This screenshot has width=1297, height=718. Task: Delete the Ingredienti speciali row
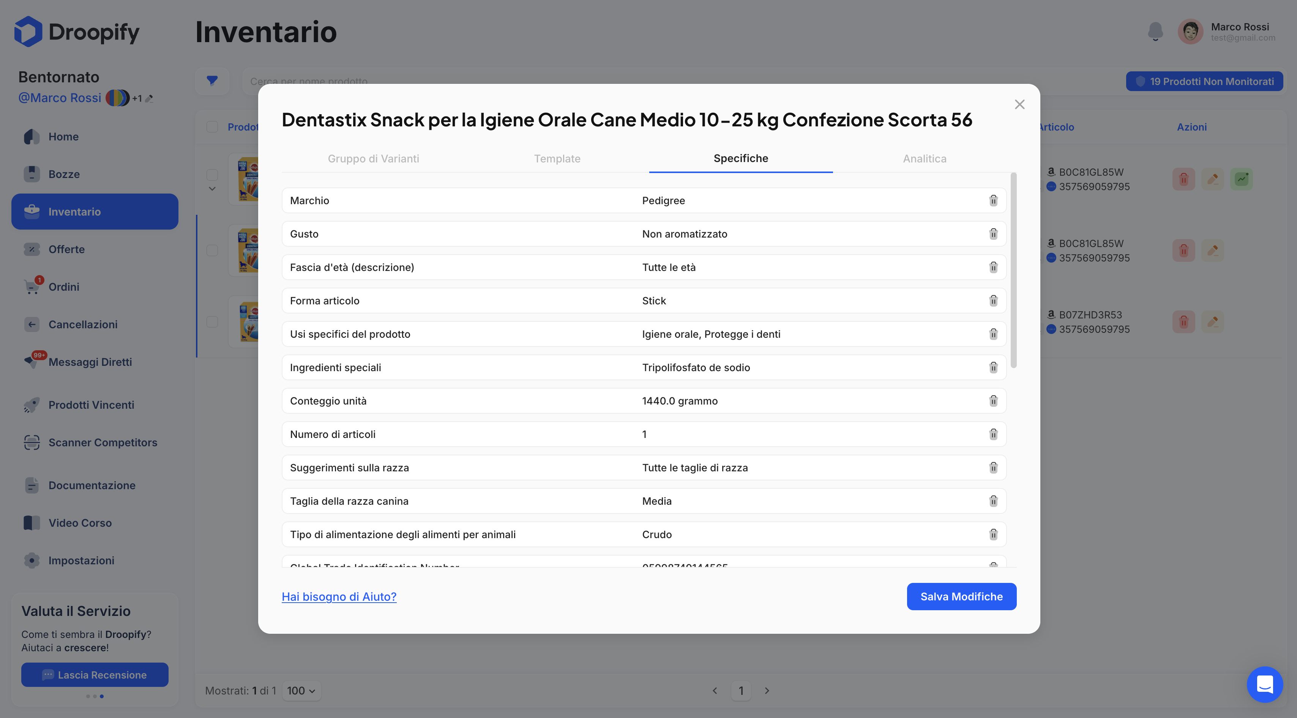(993, 367)
